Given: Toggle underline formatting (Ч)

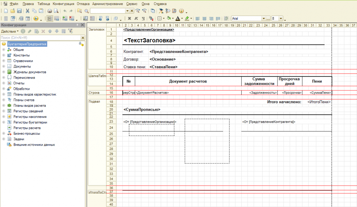Looking at the screenshot, I should [143, 18].
